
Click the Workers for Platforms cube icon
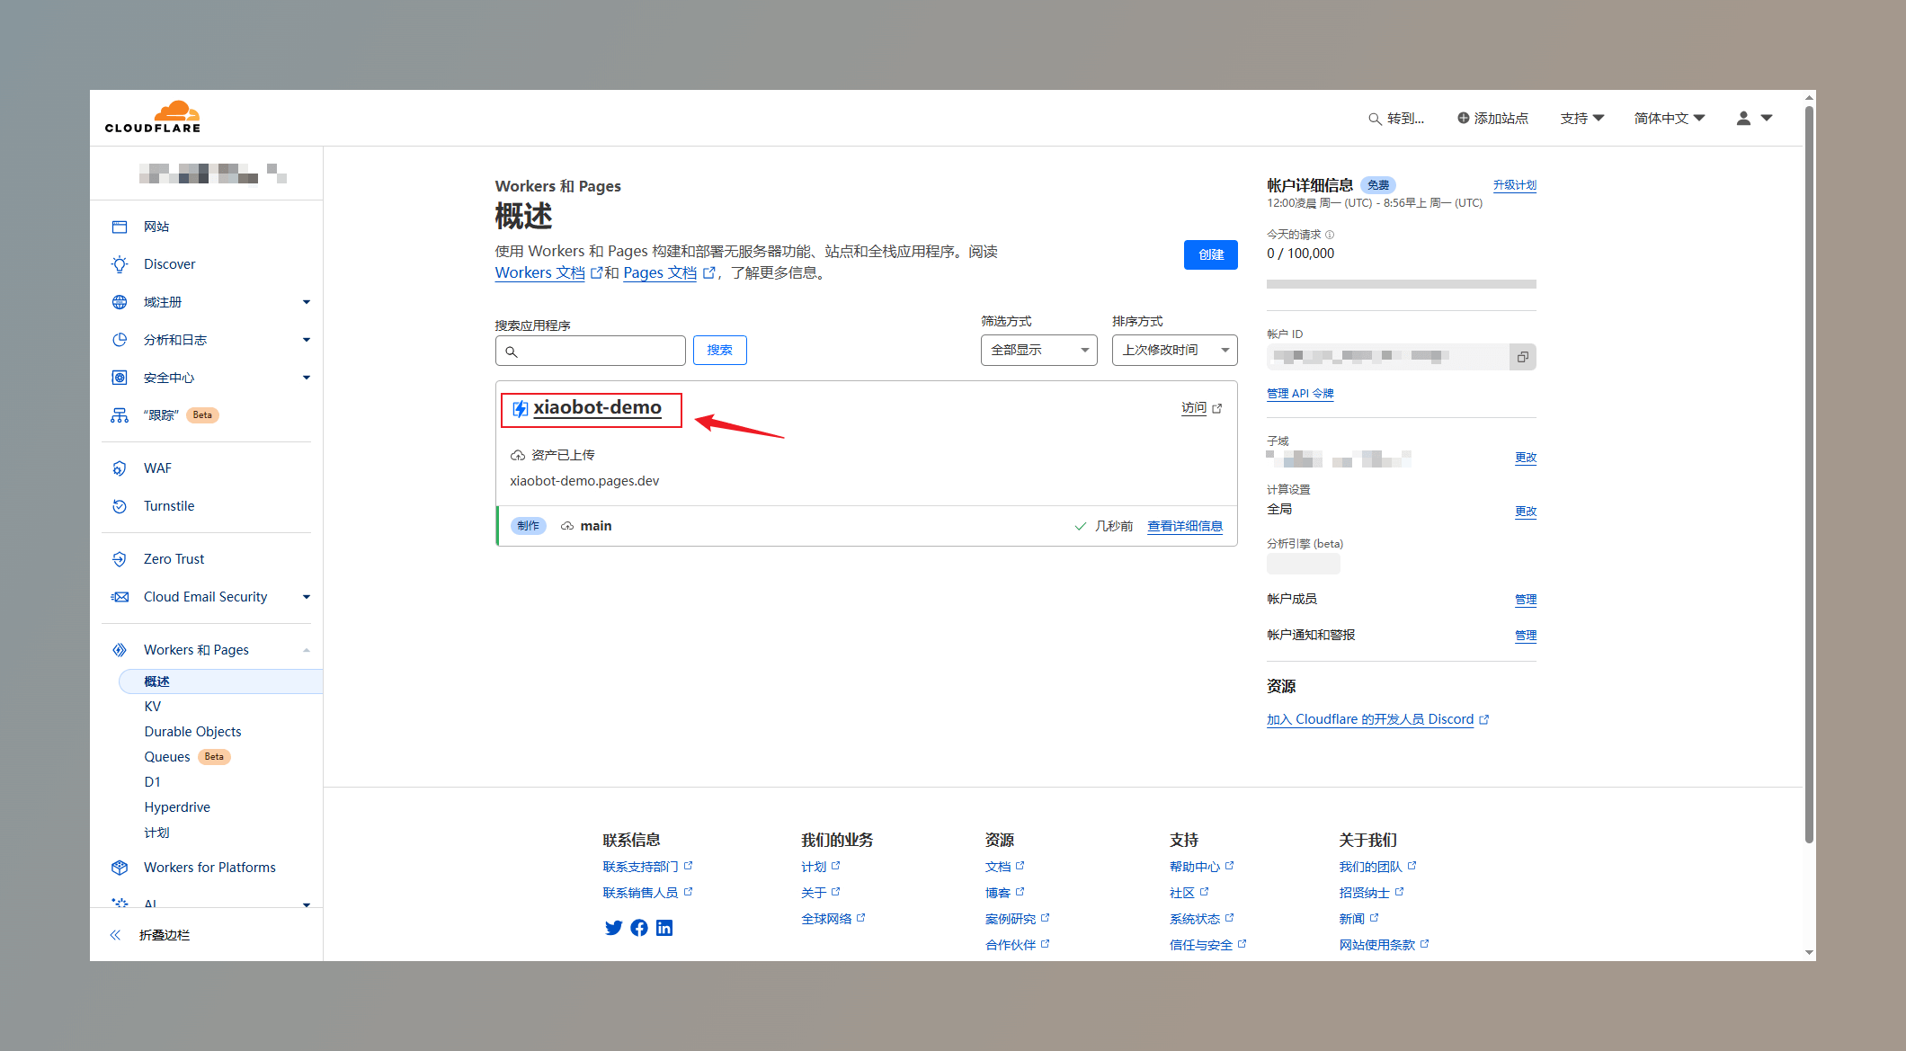[120, 868]
